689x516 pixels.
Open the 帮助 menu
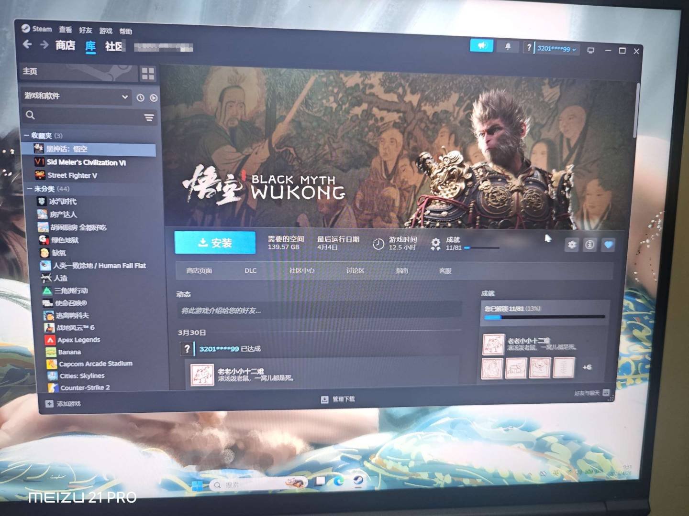[x=125, y=32]
